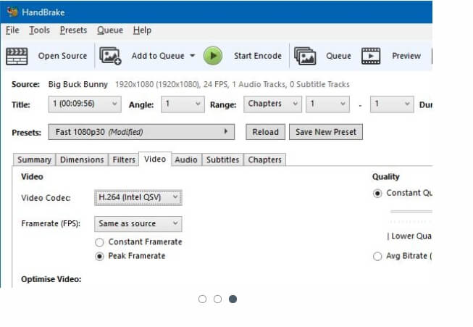
Task: Select the Avg Bitrate radio button
Action: pos(377,257)
